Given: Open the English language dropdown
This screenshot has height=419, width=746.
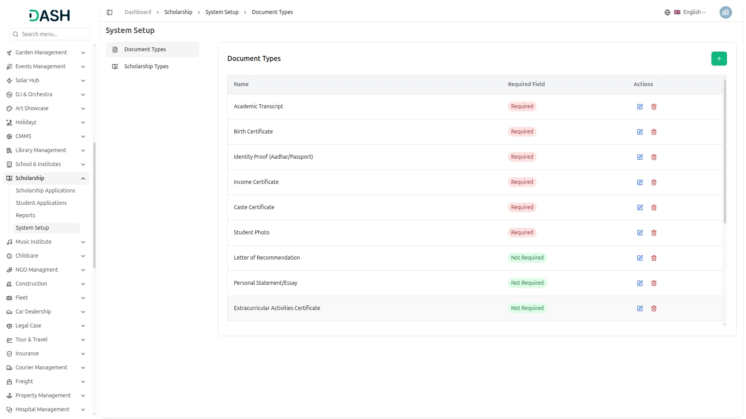Looking at the screenshot, I should point(691,12).
